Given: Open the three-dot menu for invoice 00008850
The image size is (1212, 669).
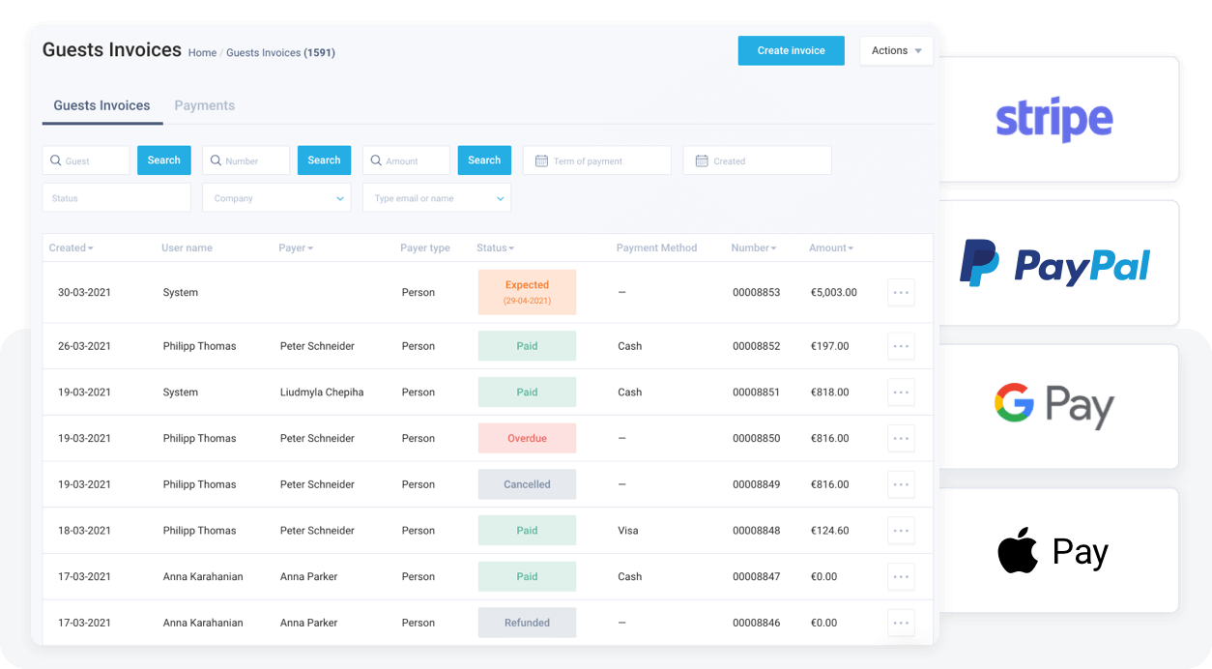Looking at the screenshot, I should click(901, 438).
